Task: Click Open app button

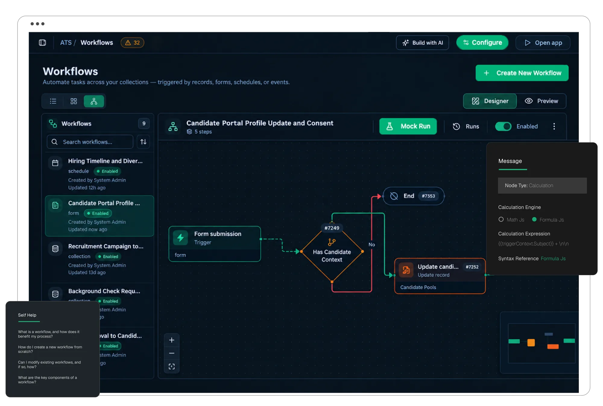Action: click(x=543, y=43)
